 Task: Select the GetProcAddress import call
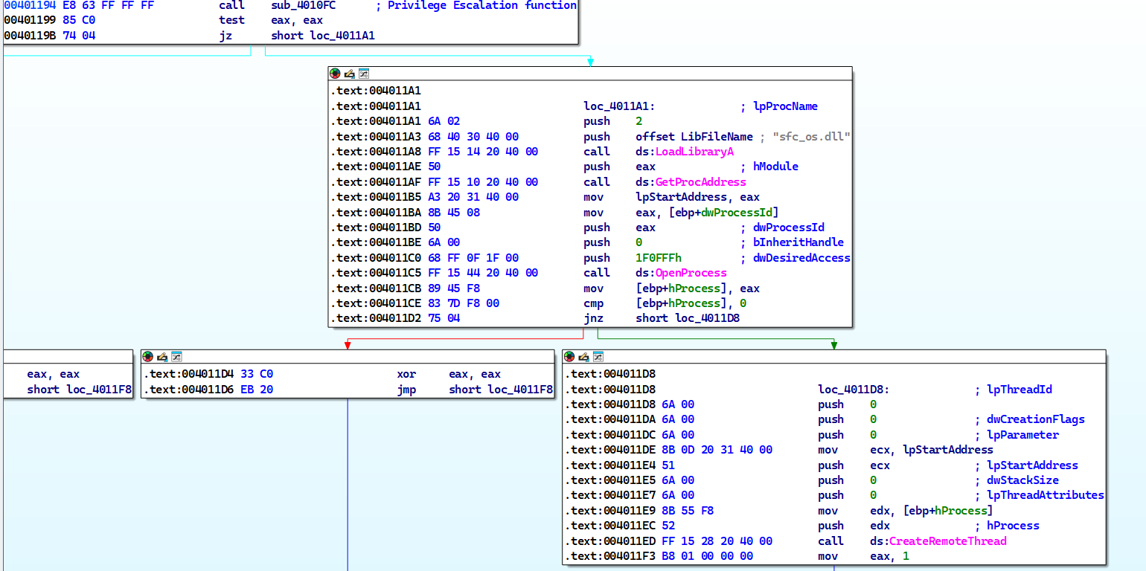(x=700, y=182)
